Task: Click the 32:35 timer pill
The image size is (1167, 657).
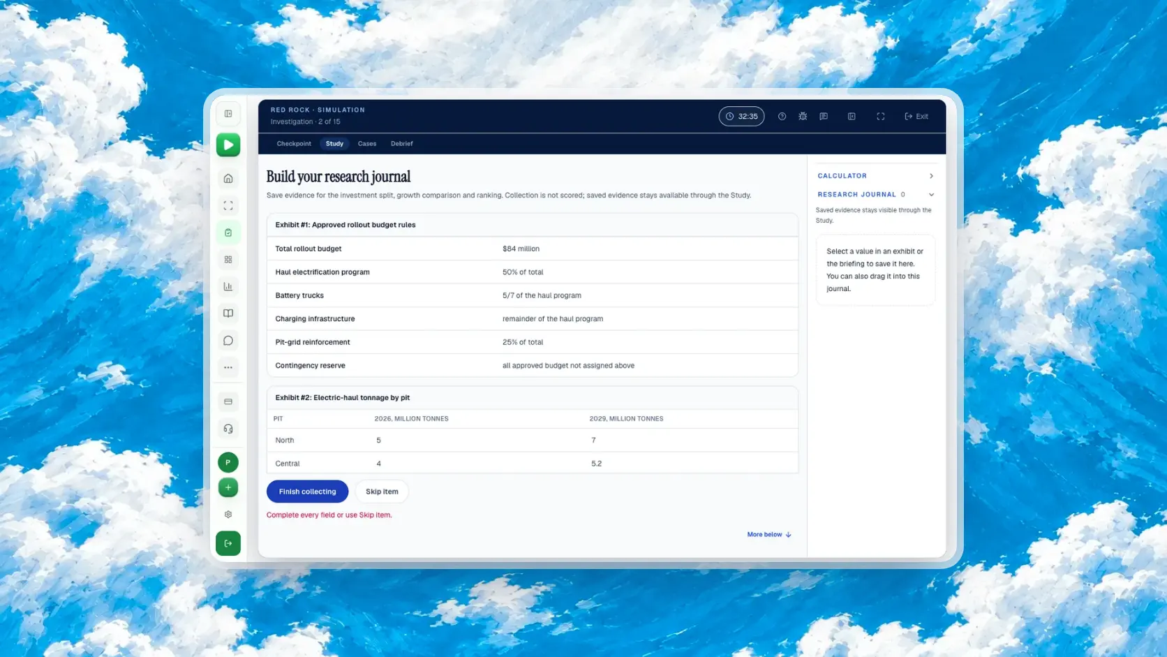Action: (742, 117)
